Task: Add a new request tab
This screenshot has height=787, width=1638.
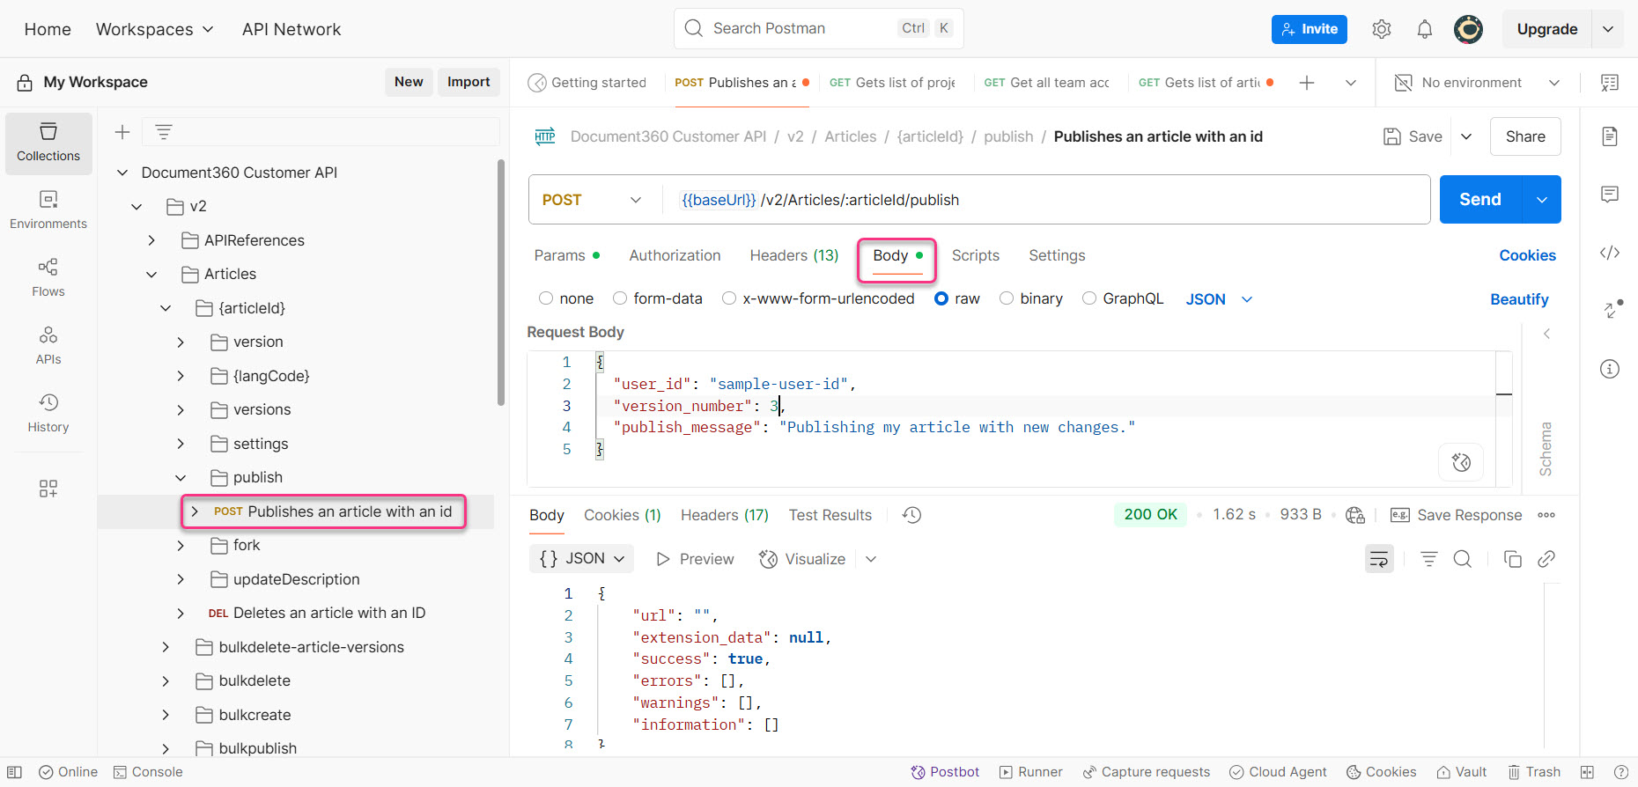Action: (x=1307, y=83)
